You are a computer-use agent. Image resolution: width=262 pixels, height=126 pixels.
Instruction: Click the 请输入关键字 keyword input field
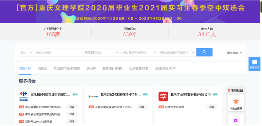pos(58,53)
